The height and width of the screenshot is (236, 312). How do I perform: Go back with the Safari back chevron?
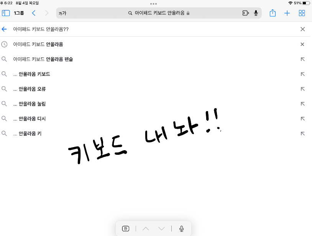[x=34, y=13]
